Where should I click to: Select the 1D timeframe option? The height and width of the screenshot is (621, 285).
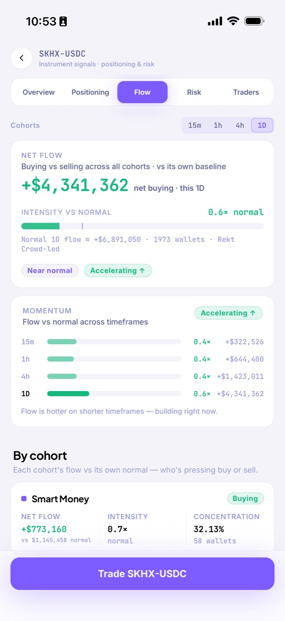(x=262, y=125)
